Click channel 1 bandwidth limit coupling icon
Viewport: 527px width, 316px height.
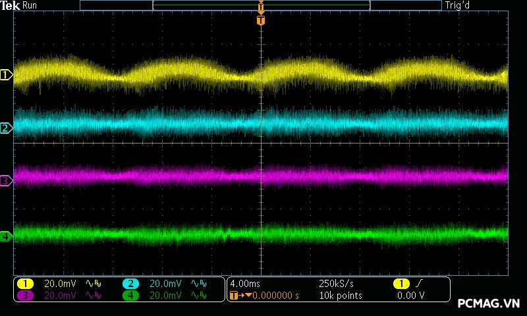(92, 283)
